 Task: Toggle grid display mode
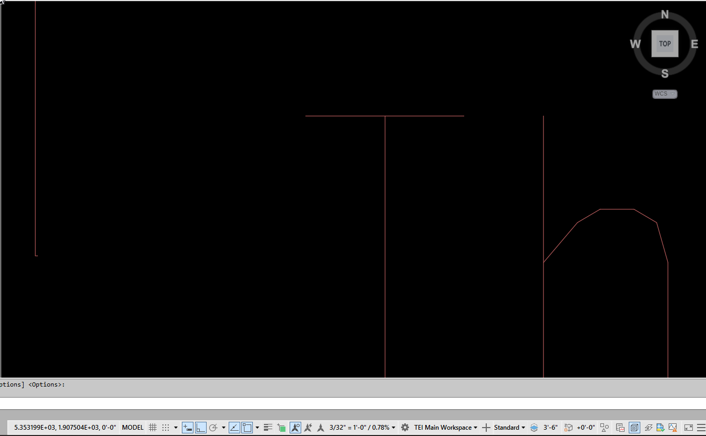[x=152, y=427]
